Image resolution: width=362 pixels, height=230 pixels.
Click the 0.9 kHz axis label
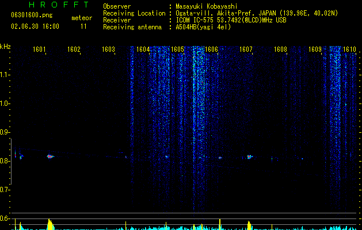[x=5, y=132]
